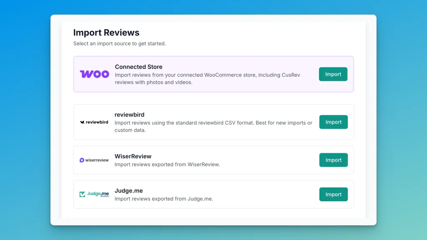This screenshot has width=427, height=240.
Task: Click the reviewbird CSV format description
Action: click(213, 126)
